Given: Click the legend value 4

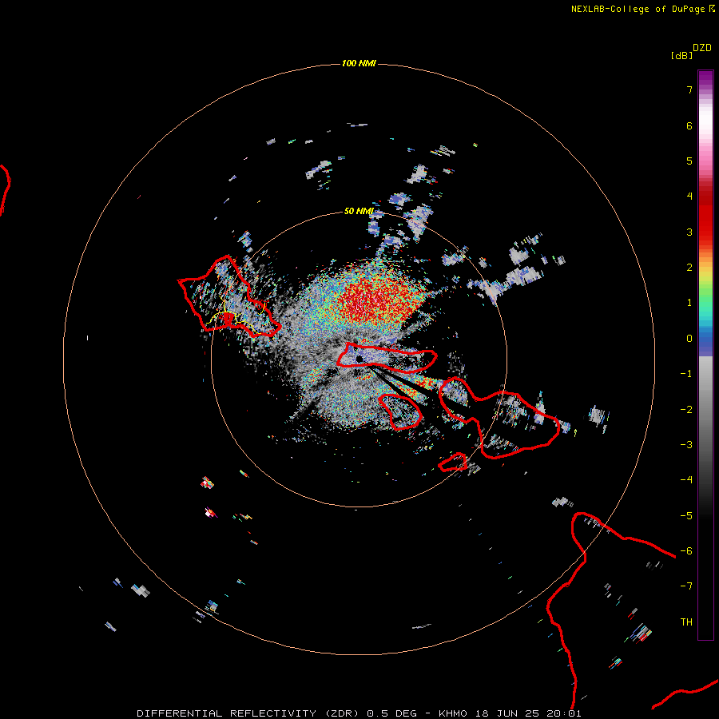Looking at the screenshot, I should tap(689, 196).
